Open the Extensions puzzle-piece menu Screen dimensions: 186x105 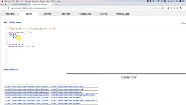[178, 8]
